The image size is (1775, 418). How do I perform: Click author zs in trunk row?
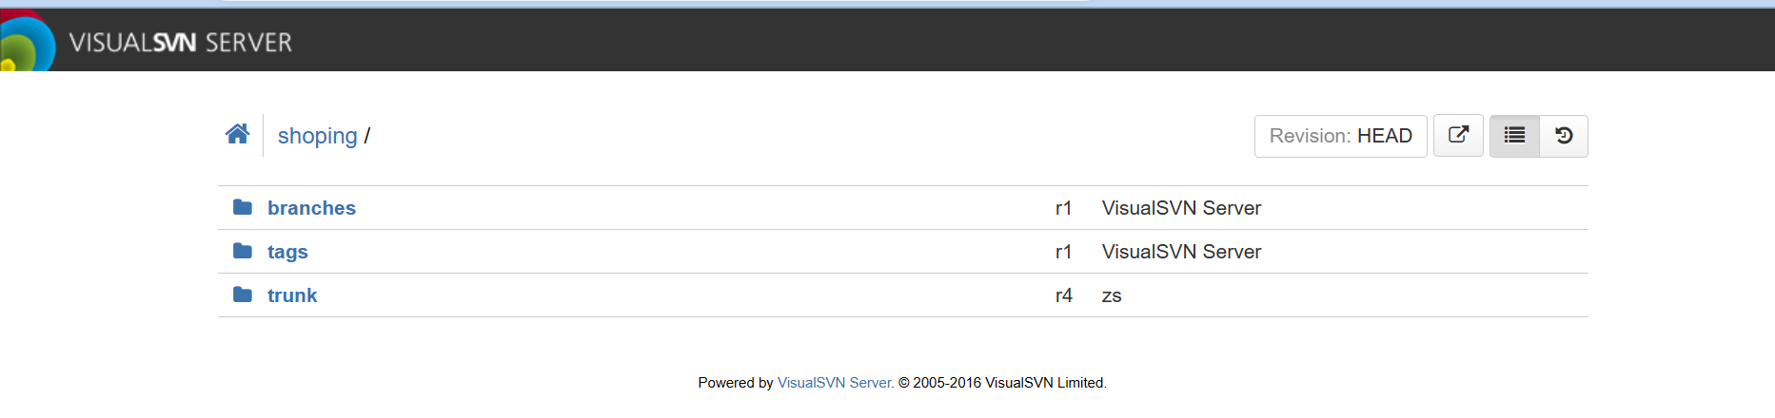coord(1112,295)
